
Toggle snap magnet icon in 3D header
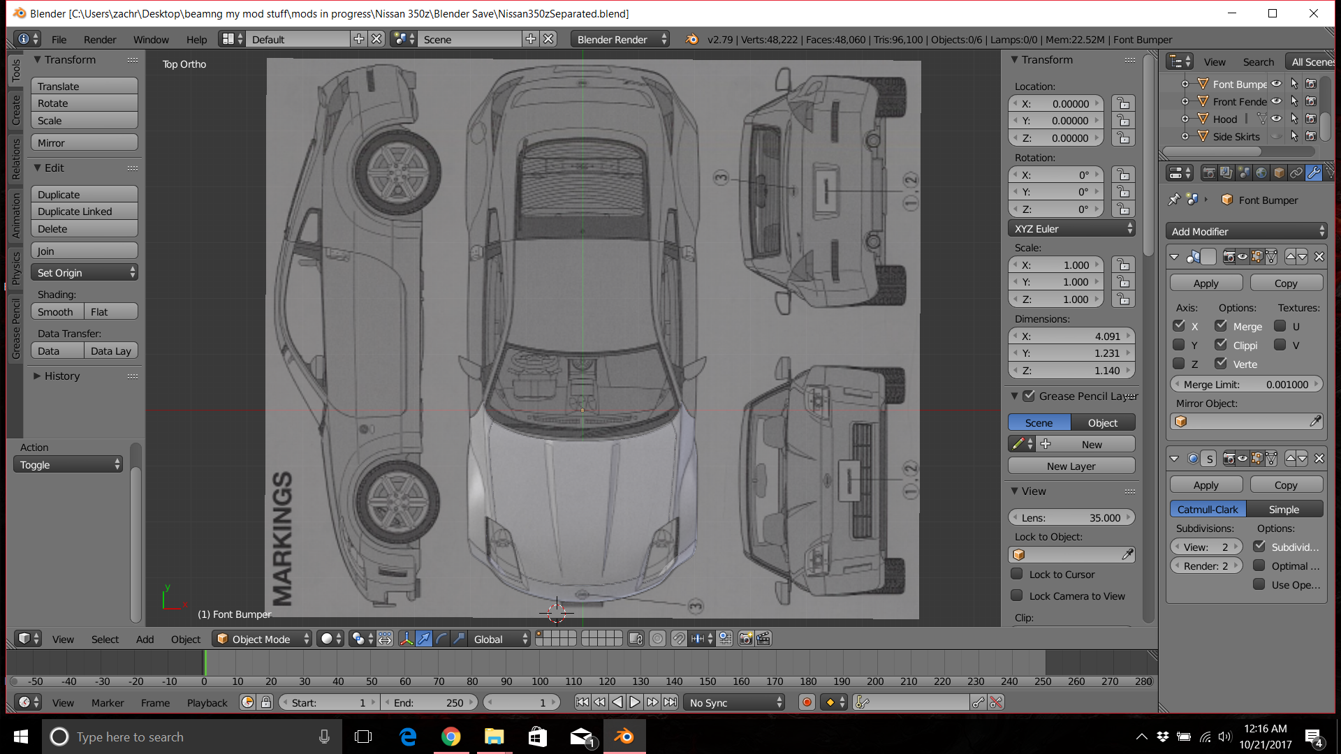(679, 639)
